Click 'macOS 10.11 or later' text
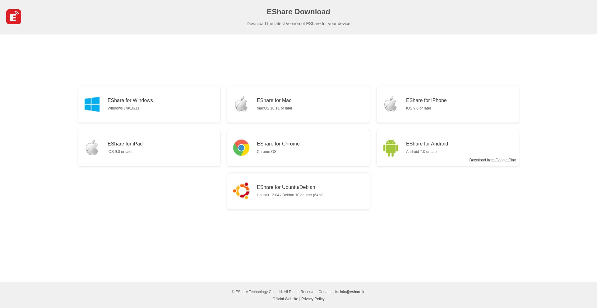Viewport: 597px width, 308px height. point(275,108)
